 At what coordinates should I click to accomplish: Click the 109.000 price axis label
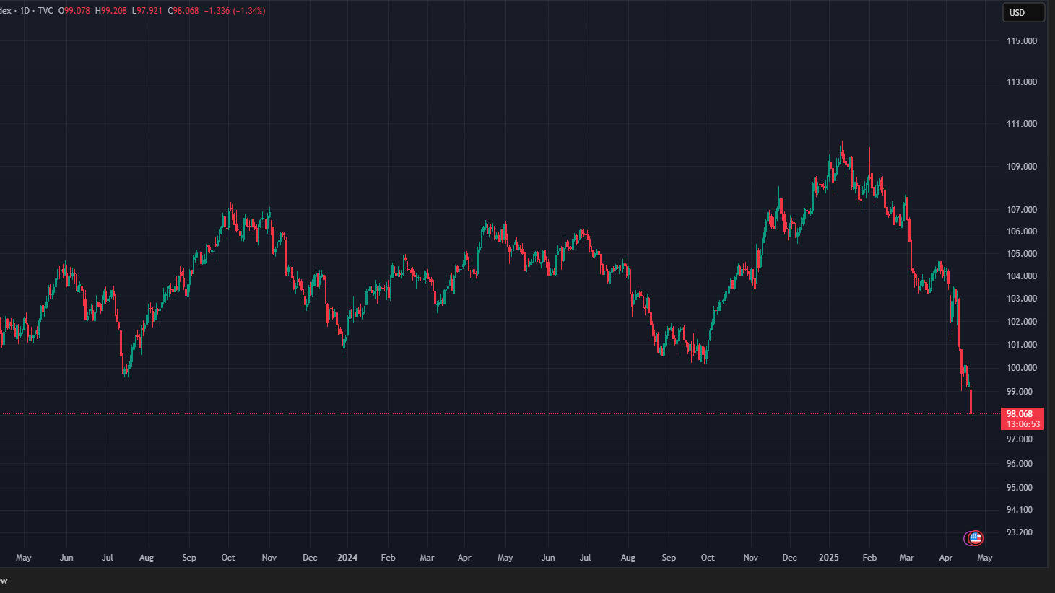pos(1022,167)
